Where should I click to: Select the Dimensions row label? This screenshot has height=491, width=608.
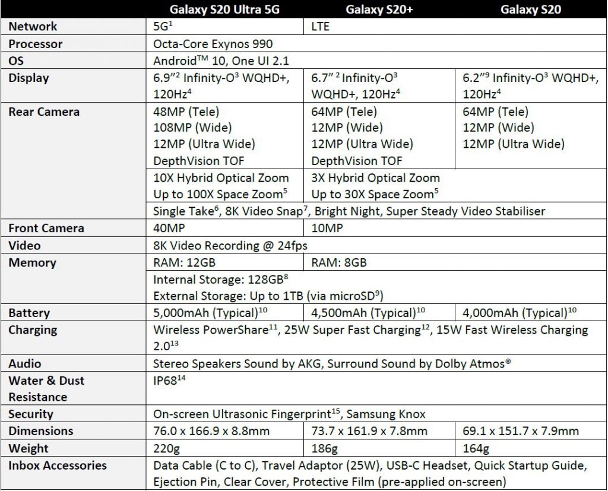[41, 431]
